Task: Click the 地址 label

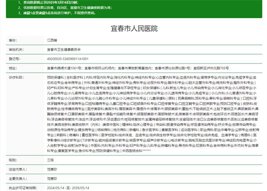Action: tap(13, 68)
